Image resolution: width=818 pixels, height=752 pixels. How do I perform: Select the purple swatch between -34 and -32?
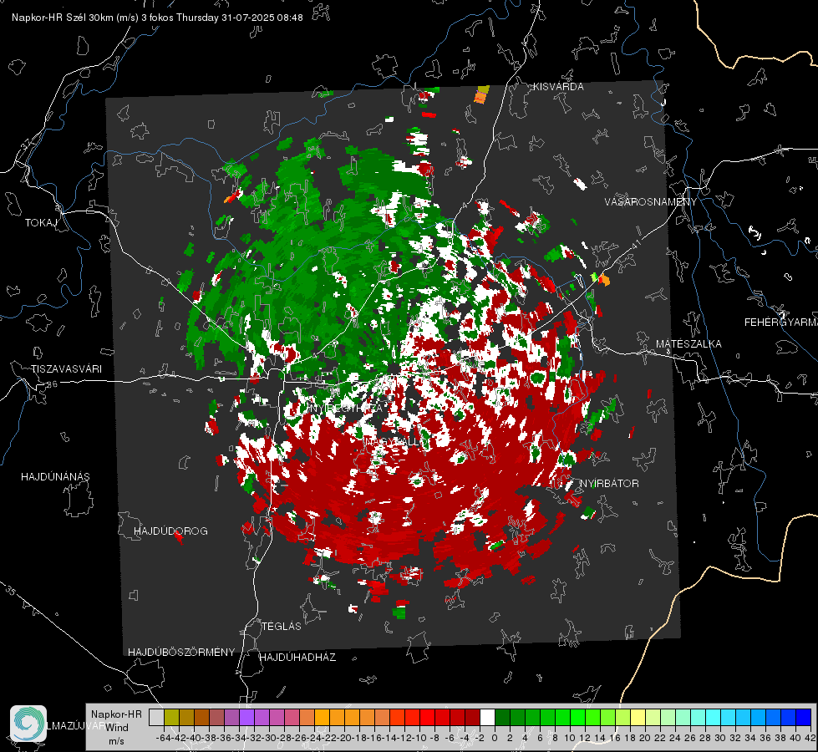coord(246,717)
